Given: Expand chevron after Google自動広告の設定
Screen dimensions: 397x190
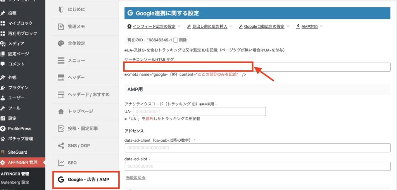Looking at the screenshot, I should pyautogui.click(x=288, y=26).
